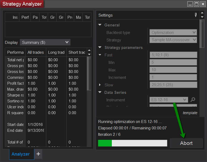
Task: Click the Perf column header in results grid
Action: pos(25,17)
